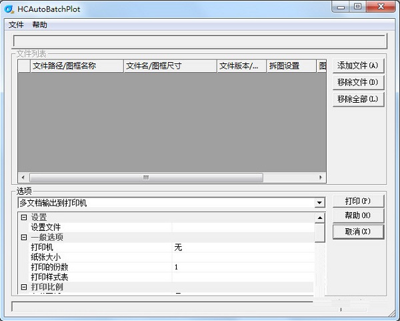Click the file list scroll right arrow
The width and height of the screenshot is (400, 321).
[321, 178]
